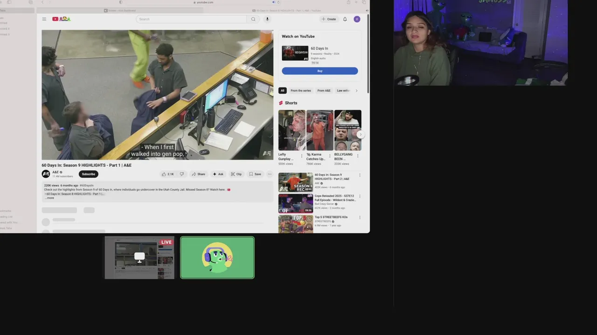597x335 pixels.
Task: Select the Law enforcement chip
Action: [343, 91]
